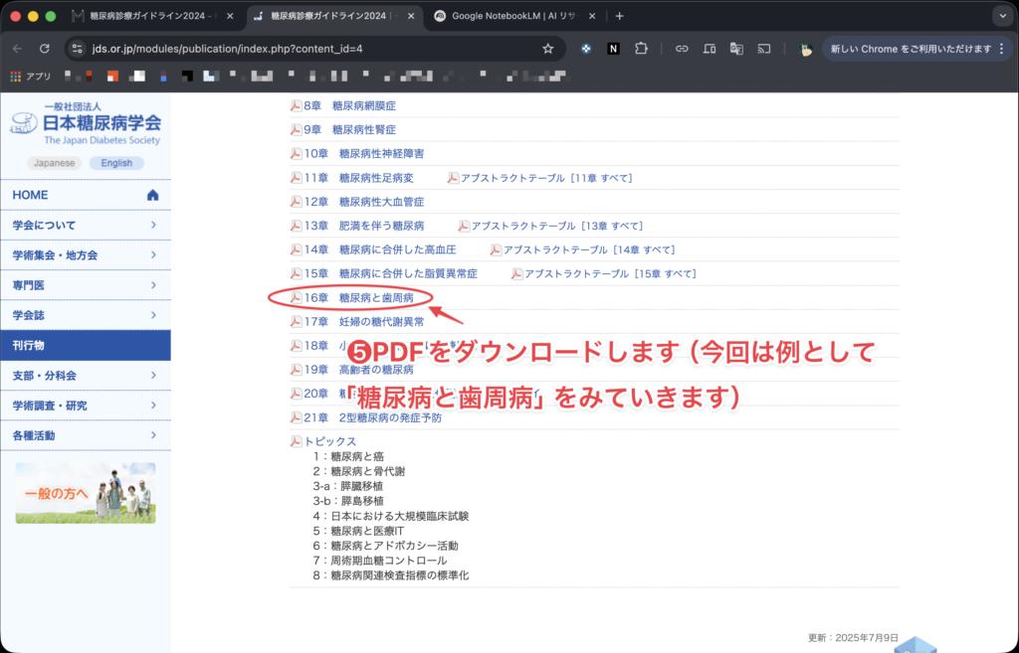
Task: Open アブストラクトテーブル [13章 すべて] link
Action: click(555, 226)
